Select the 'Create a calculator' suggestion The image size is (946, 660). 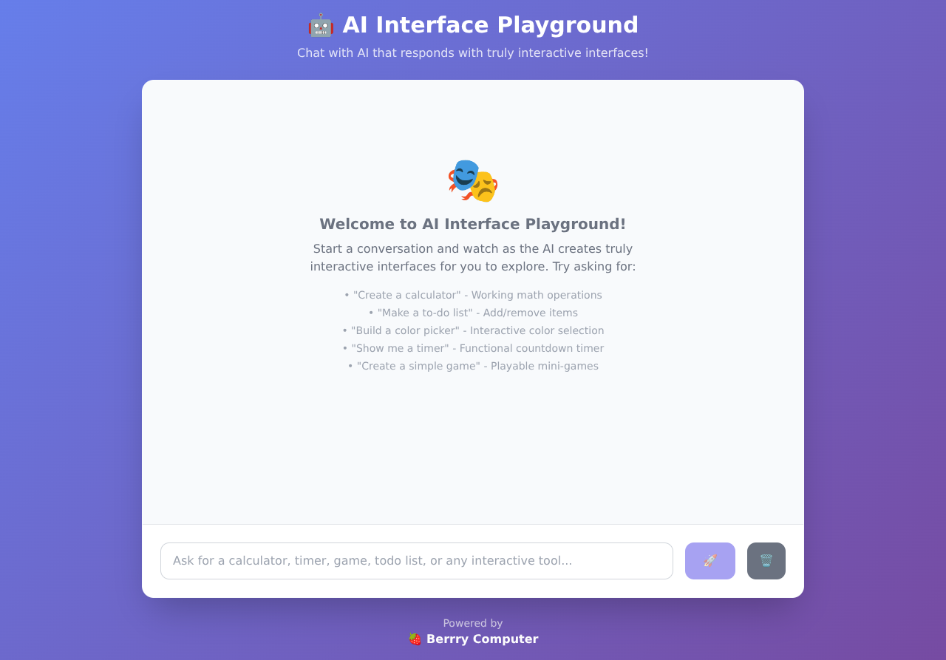pyautogui.click(x=477, y=295)
